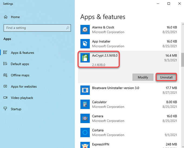
Task: Click the Offline maps map icon
Action: click(x=5, y=75)
